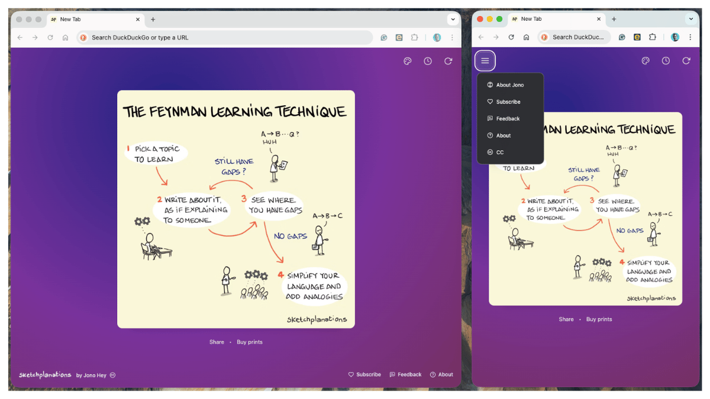Open the profile avatar in right window
Screen dimensions: 710x399
click(x=675, y=37)
